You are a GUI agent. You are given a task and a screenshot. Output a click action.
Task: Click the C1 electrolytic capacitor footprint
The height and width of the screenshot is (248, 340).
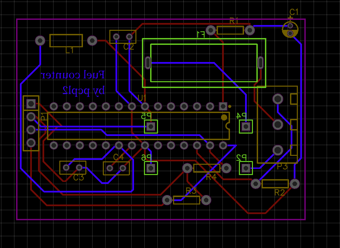point(290,29)
